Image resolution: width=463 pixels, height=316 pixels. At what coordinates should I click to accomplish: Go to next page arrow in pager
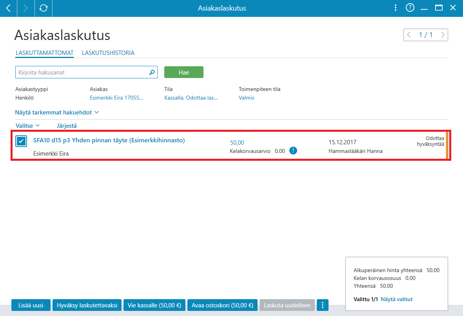point(443,35)
